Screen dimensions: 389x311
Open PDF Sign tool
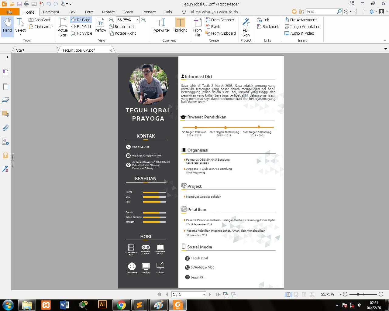(246, 27)
